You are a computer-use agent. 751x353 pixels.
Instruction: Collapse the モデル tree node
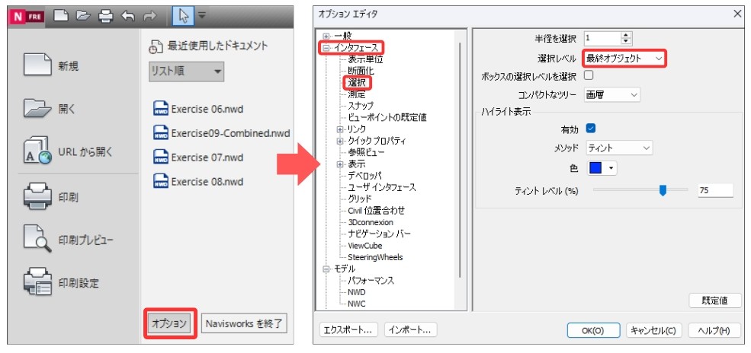326,269
